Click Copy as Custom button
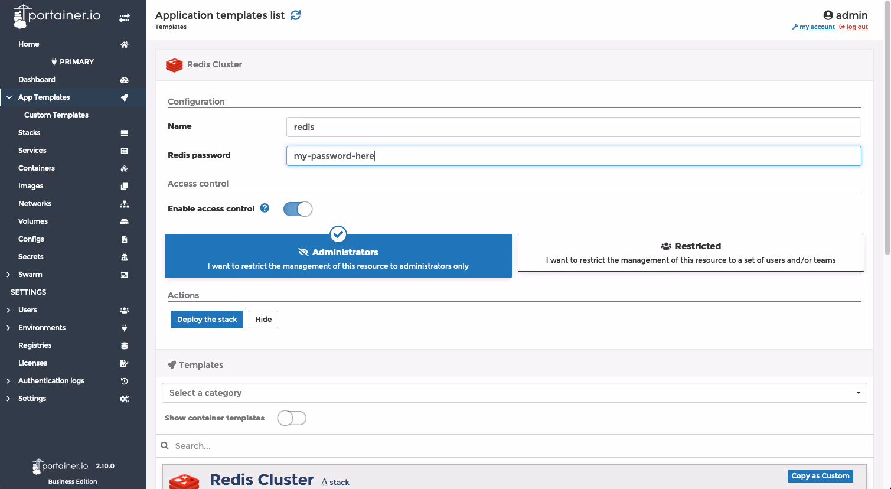Viewport: 891px width, 489px height. (x=820, y=476)
